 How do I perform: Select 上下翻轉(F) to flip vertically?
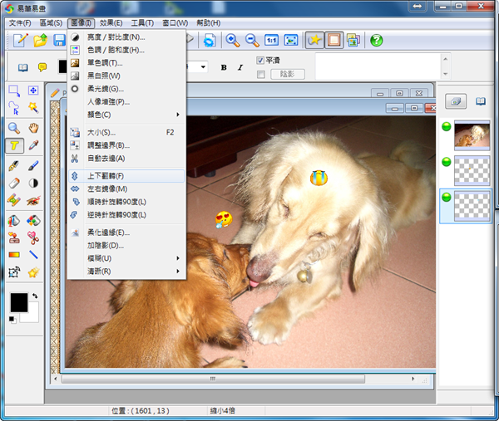click(126, 176)
